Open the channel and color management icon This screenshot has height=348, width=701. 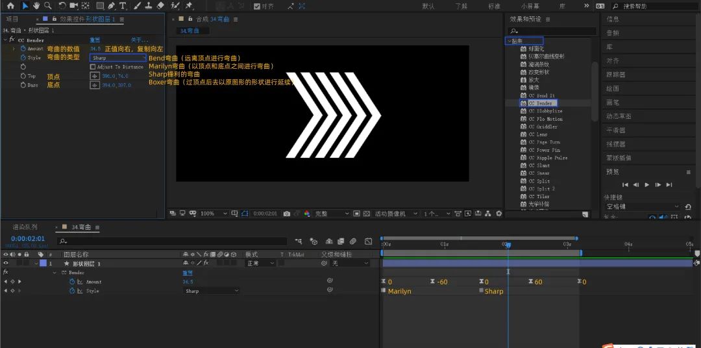[306, 214]
